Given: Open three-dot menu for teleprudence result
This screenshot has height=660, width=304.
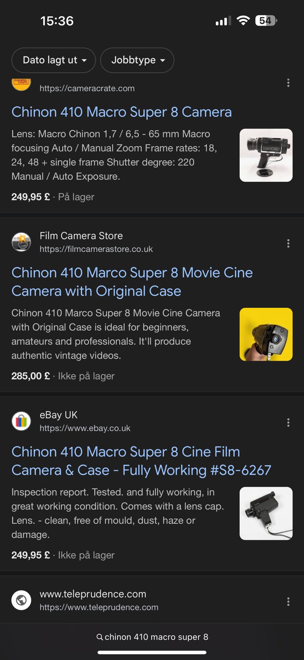Looking at the screenshot, I should pos(288,601).
